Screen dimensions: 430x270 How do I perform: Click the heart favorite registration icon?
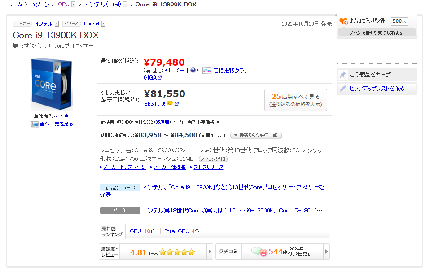click(344, 21)
